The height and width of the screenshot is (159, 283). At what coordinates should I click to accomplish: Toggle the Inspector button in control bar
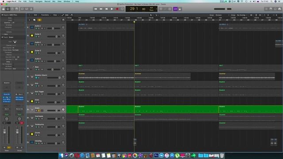click(8, 9)
